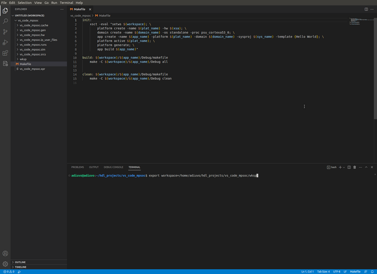Open the Manage gear icon
This screenshot has width=377, height=274.
click(x=5, y=264)
